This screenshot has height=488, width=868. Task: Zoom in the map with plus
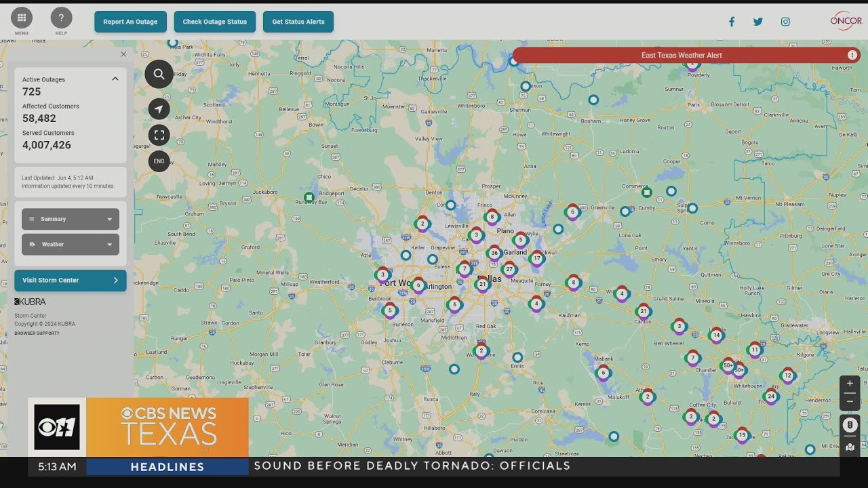point(850,384)
